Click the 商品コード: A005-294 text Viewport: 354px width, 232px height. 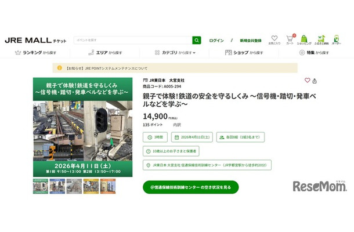[x=162, y=86]
